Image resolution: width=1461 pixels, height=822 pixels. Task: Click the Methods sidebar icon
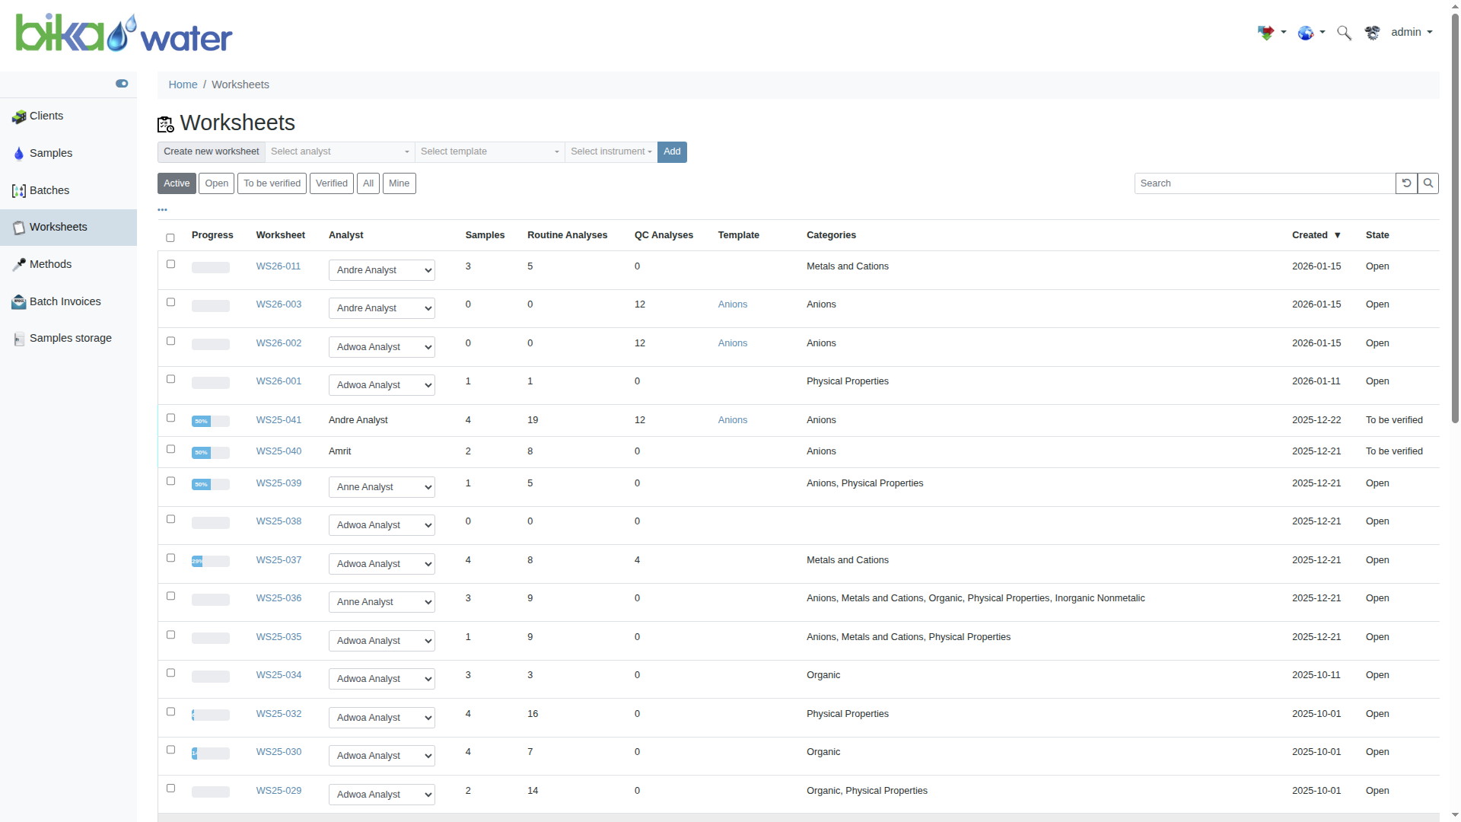[19, 265]
